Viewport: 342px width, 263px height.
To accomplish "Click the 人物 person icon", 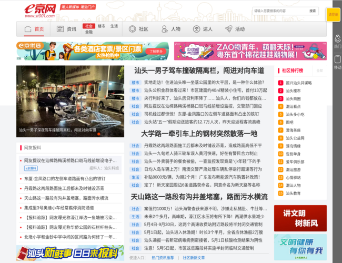I will point(165,29).
